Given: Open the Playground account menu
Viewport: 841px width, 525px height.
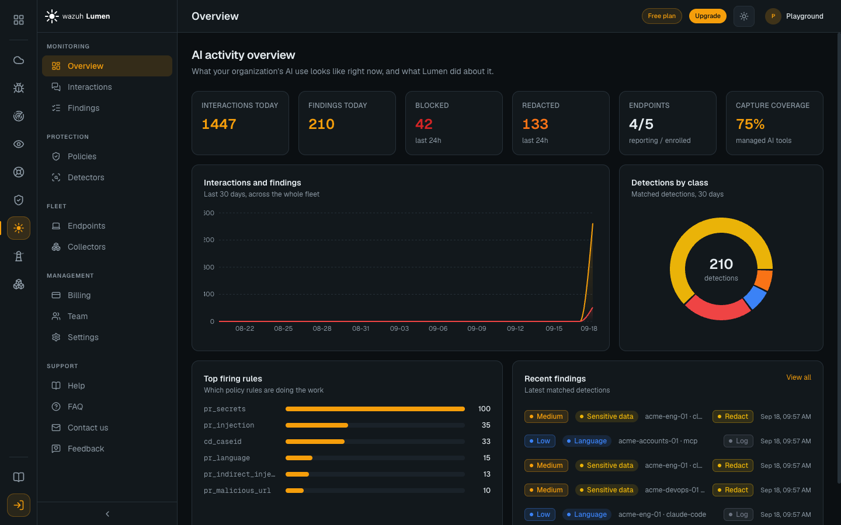Looking at the screenshot, I should [794, 16].
